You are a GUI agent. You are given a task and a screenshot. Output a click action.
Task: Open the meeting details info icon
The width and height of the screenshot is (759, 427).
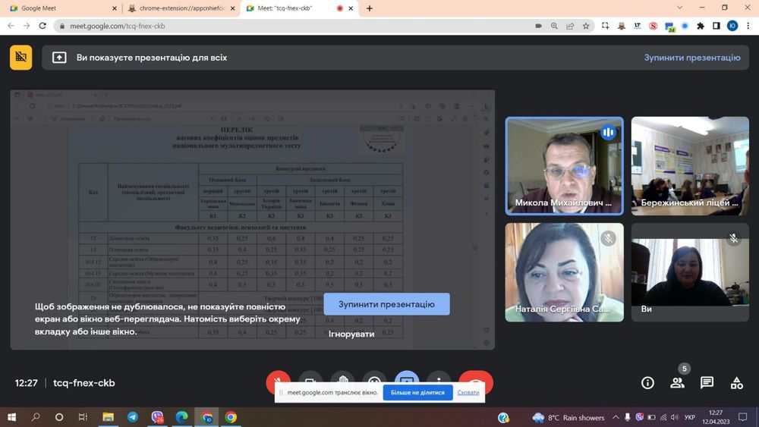(647, 383)
